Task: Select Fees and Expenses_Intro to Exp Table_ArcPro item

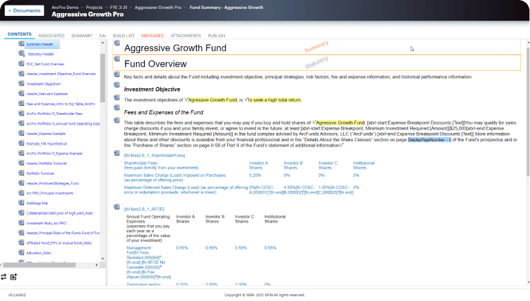Action: [x=61, y=103]
